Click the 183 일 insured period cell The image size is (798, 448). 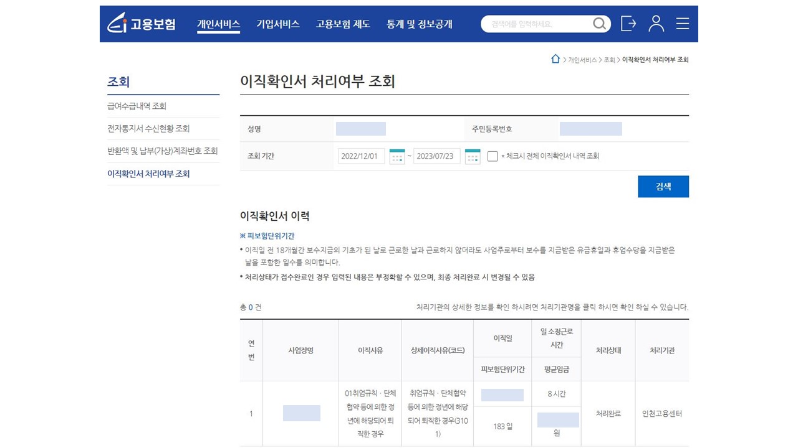502,426
